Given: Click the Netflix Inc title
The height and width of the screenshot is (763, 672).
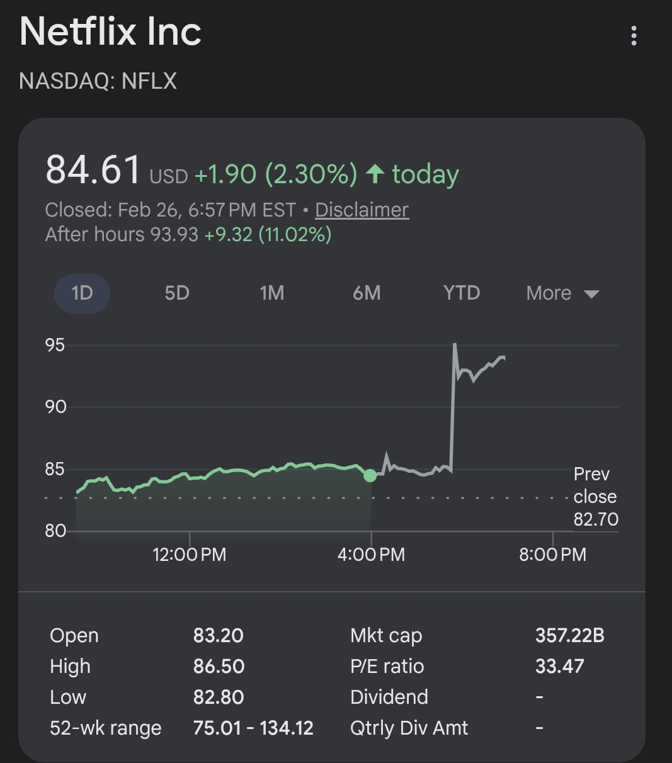Looking at the screenshot, I should pos(111,31).
